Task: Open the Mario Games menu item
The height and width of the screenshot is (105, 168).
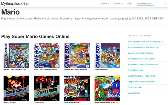Action: (x=144, y=3)
